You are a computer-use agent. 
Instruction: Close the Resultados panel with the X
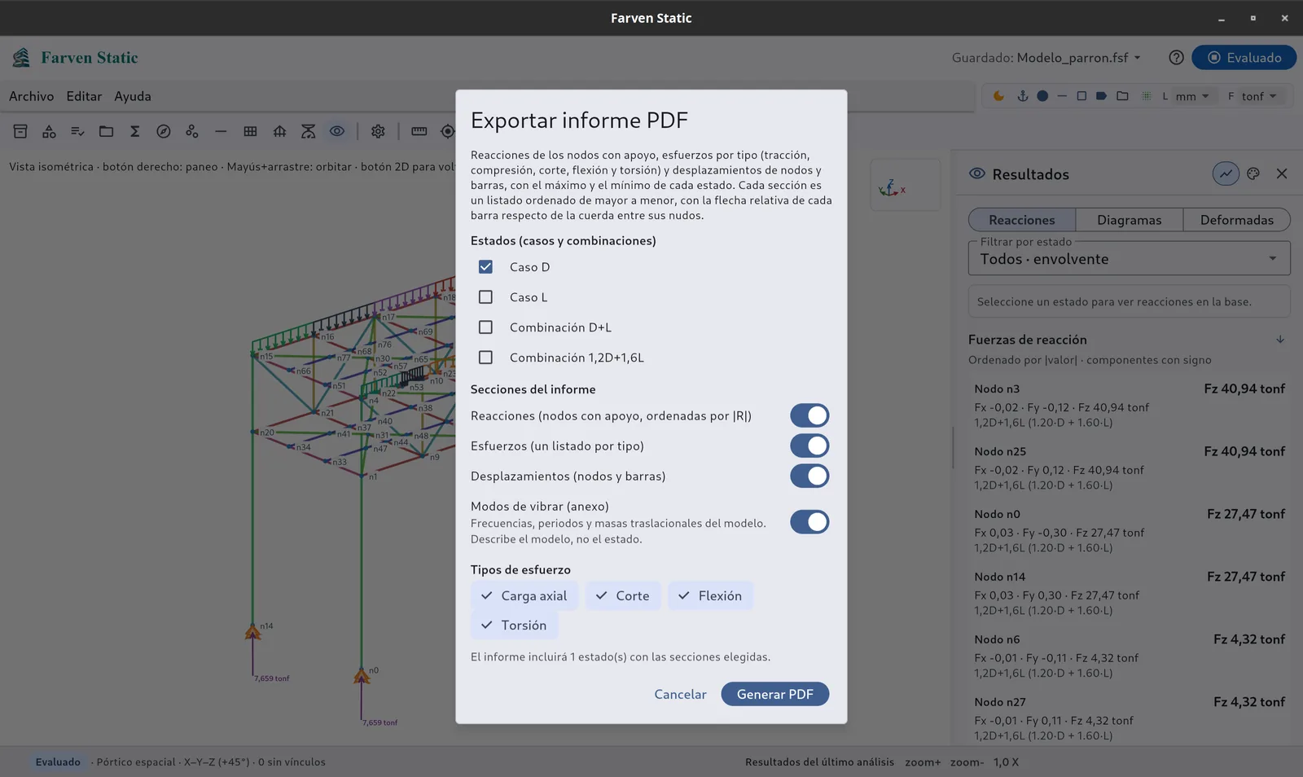(1282, 173)
